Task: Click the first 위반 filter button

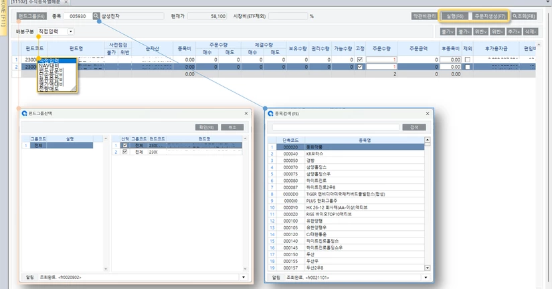Action: tap(480, 31)
